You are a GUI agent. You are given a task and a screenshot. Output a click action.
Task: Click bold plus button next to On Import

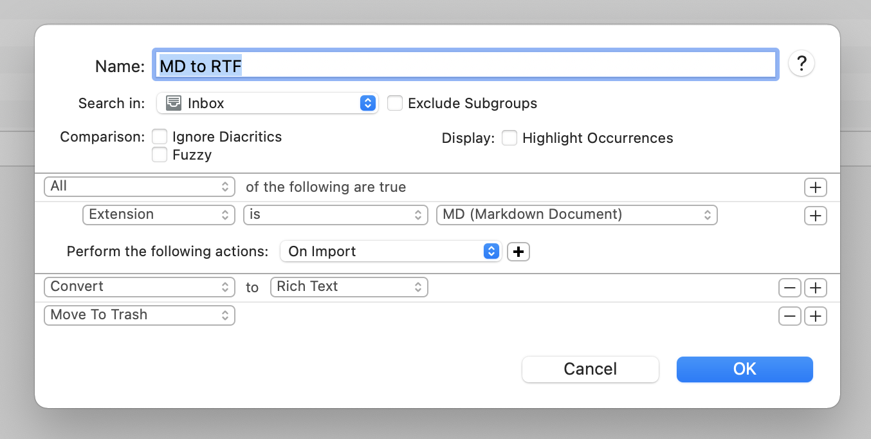(x=518, y=252)
